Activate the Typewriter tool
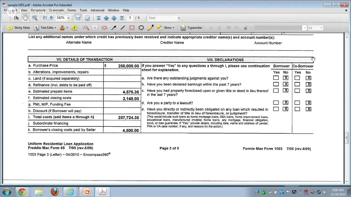 192,28
